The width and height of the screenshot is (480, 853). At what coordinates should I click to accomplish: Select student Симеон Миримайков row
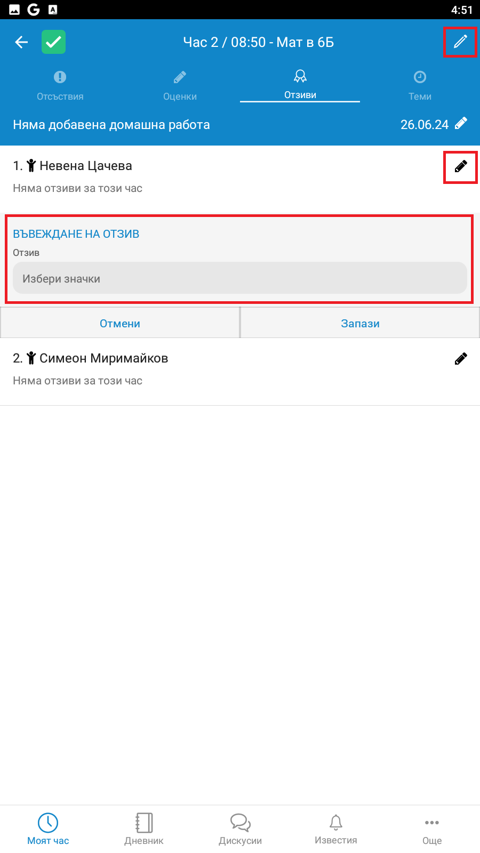pyautogui.click(x=240, y=372)
